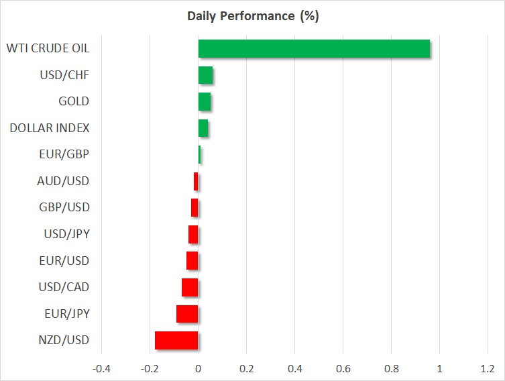The image size is (505, 381).
Task: Select the GBP/USD red bar
Action: 194,208
